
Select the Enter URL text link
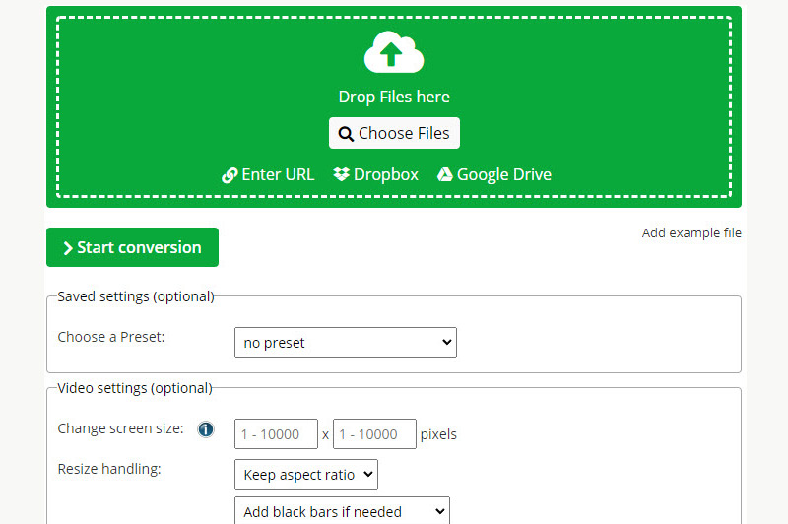click(x=278, y=174)
